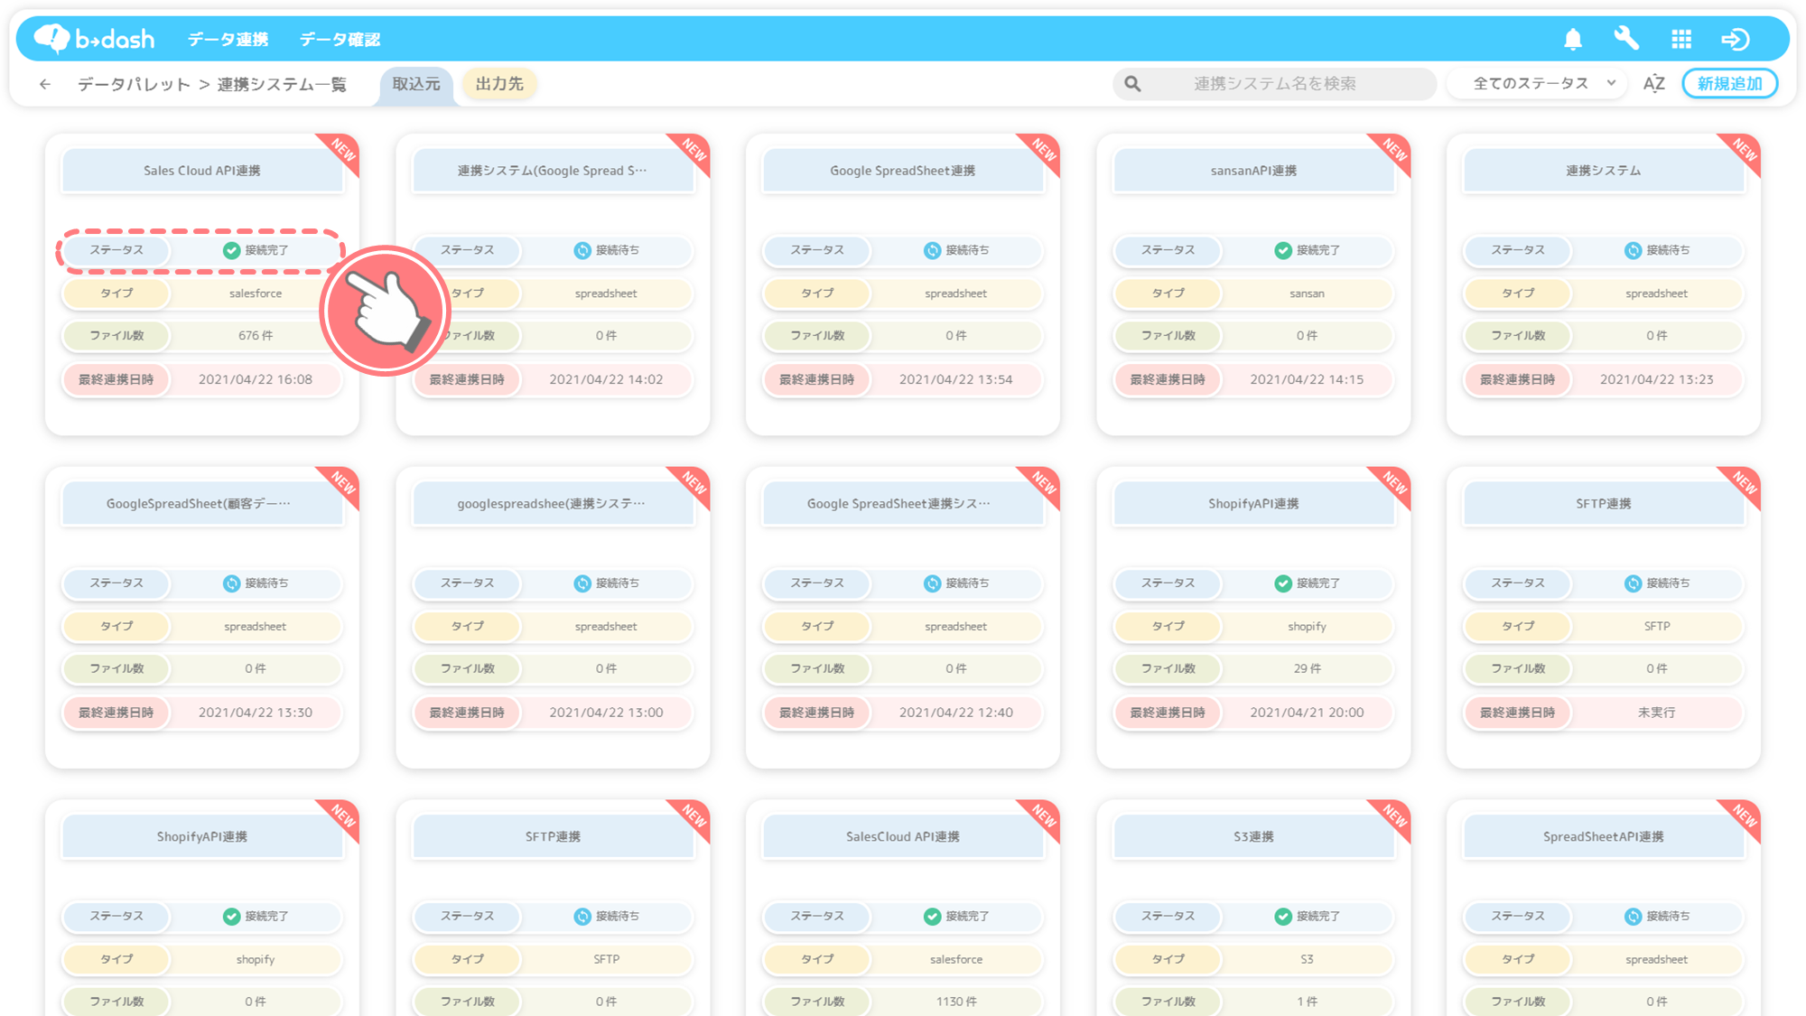Click the back arrow in breadcrumb
The height and width of the screenshot is (1016, 1806).
tap(45, 84)
